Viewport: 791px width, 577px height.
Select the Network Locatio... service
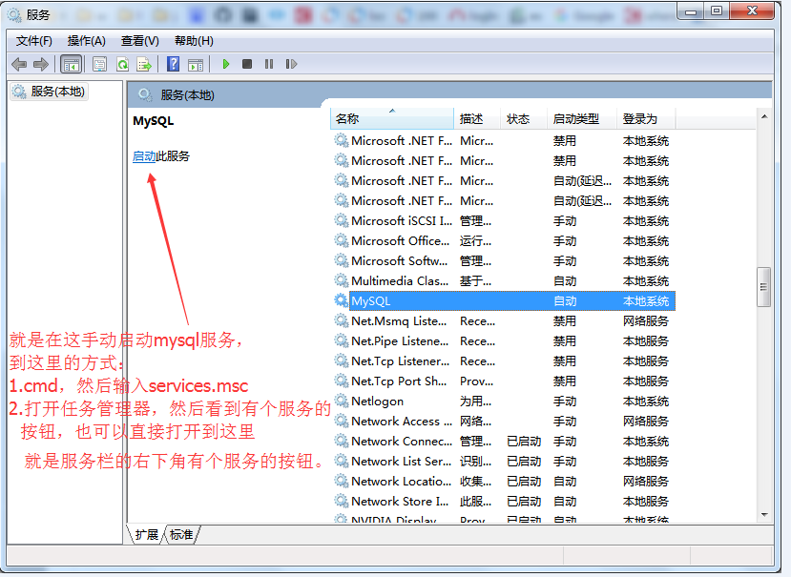coord(505,482)
